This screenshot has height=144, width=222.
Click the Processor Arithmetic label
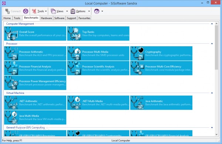point(31,52)
